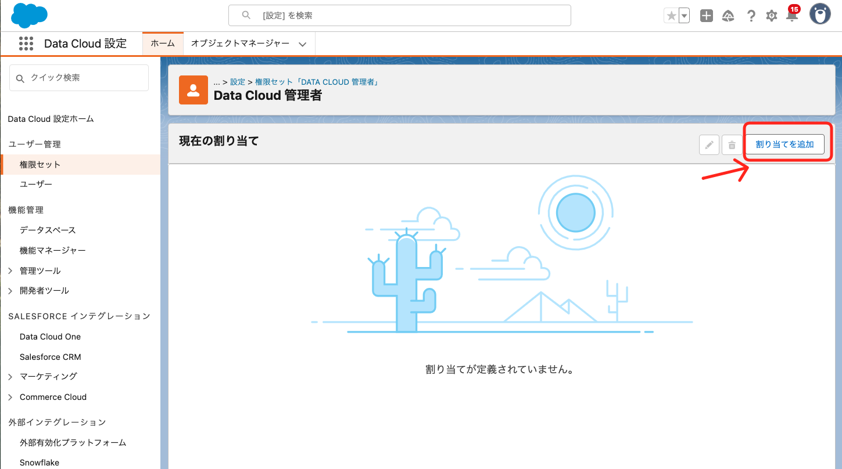
Task: Expand the Commerce Cloud section chevron
Action: (10, 398)
